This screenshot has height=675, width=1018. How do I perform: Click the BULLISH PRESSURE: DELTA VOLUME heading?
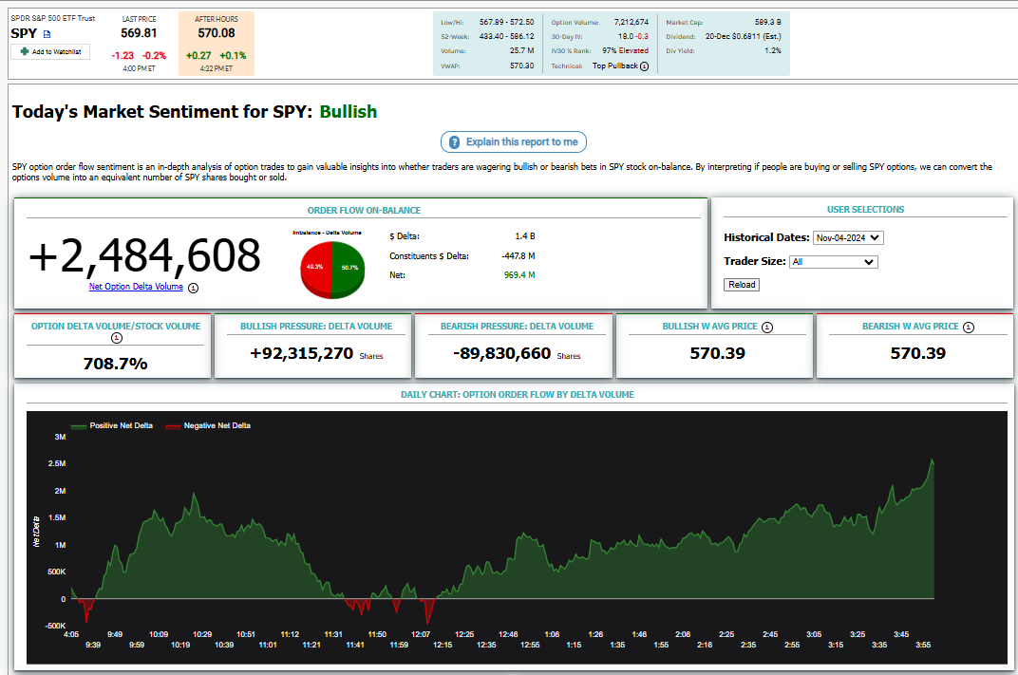click(316, 327)
